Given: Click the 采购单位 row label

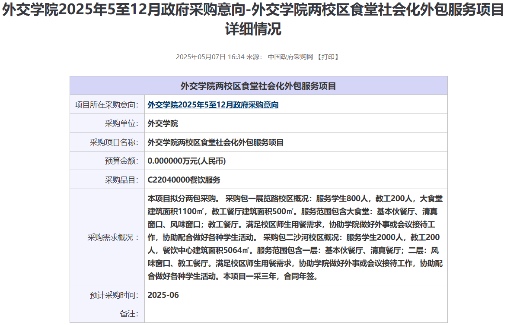Looking at the screenshot, I should point(121,124).
